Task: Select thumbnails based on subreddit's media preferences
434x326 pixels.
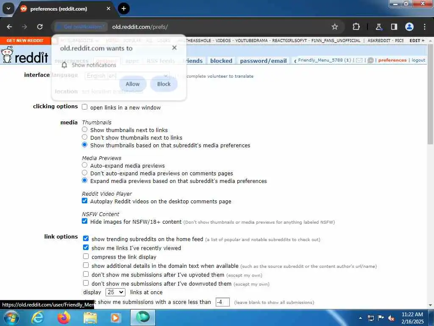Action: 85,145
